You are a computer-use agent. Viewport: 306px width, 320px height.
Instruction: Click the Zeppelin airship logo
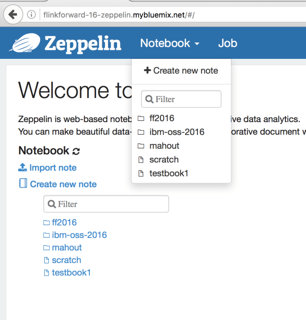coord(25,43)
